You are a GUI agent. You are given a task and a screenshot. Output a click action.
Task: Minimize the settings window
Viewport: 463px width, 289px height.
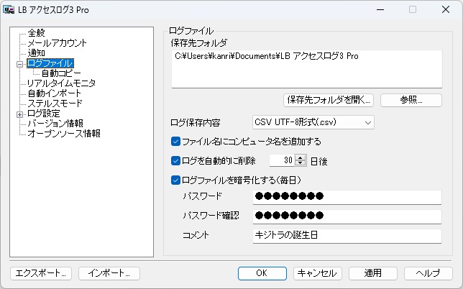380,10
